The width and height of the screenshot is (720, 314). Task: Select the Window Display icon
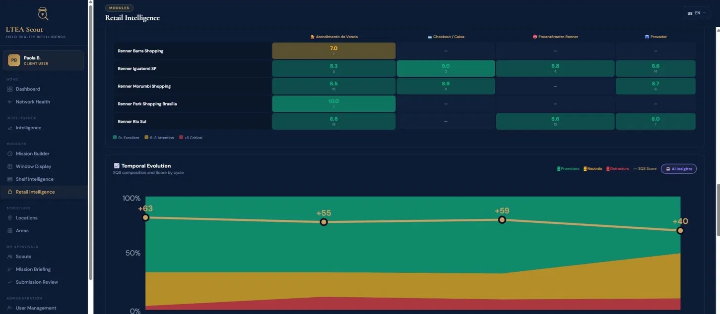pos(10,166)
